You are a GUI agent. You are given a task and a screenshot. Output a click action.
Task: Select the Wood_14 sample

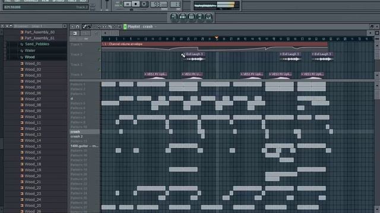point(33,141)
